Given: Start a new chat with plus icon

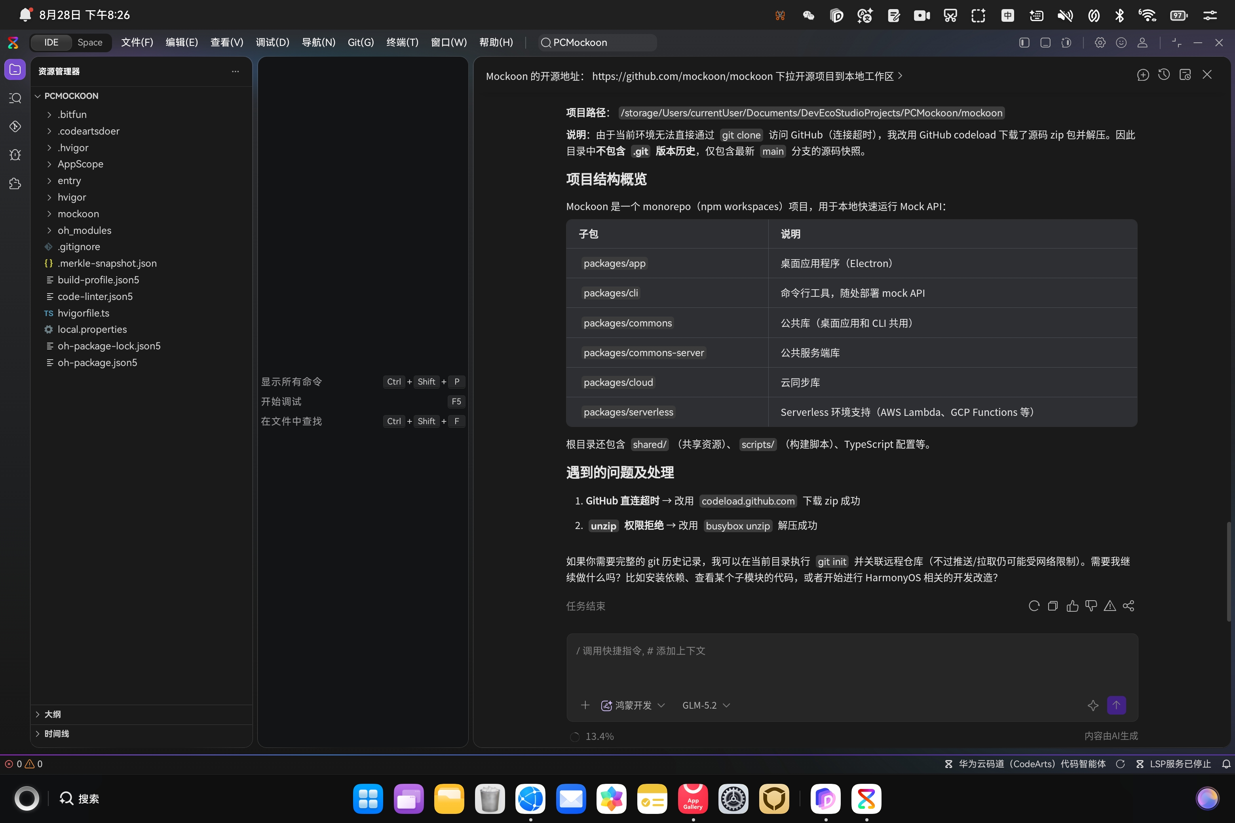Looking at the screenshot, I should tap(1143, 75).
